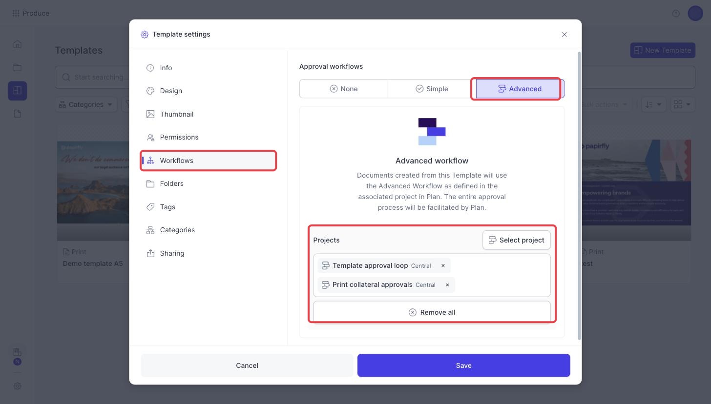Click the Select project button
Screen dimensions: 711x404
coord(517,240)
